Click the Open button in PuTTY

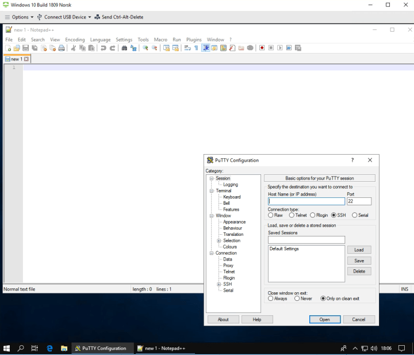click(325, 319)
